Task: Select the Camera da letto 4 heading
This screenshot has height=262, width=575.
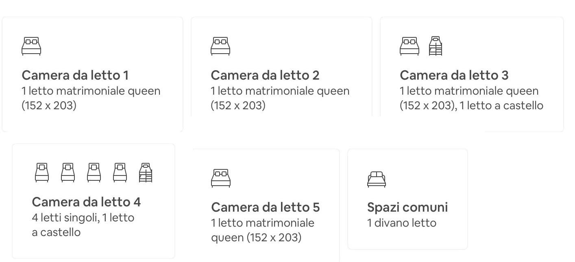Action: 86,202
